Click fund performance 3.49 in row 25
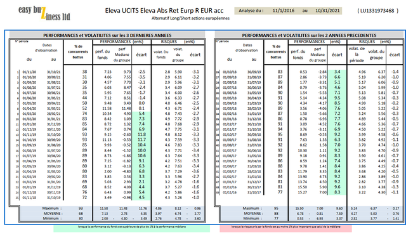Image resolution: width=406 pixels, height=234 pixels. (x=108, y=197)
